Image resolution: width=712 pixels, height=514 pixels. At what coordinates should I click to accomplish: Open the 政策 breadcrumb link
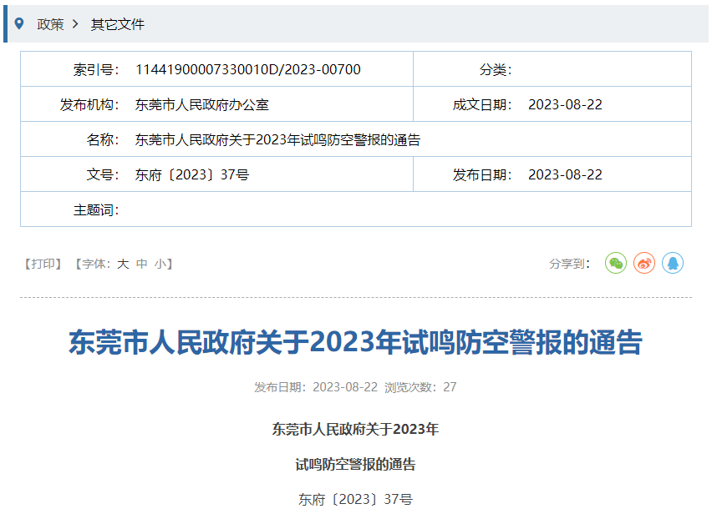pos(50,24)
